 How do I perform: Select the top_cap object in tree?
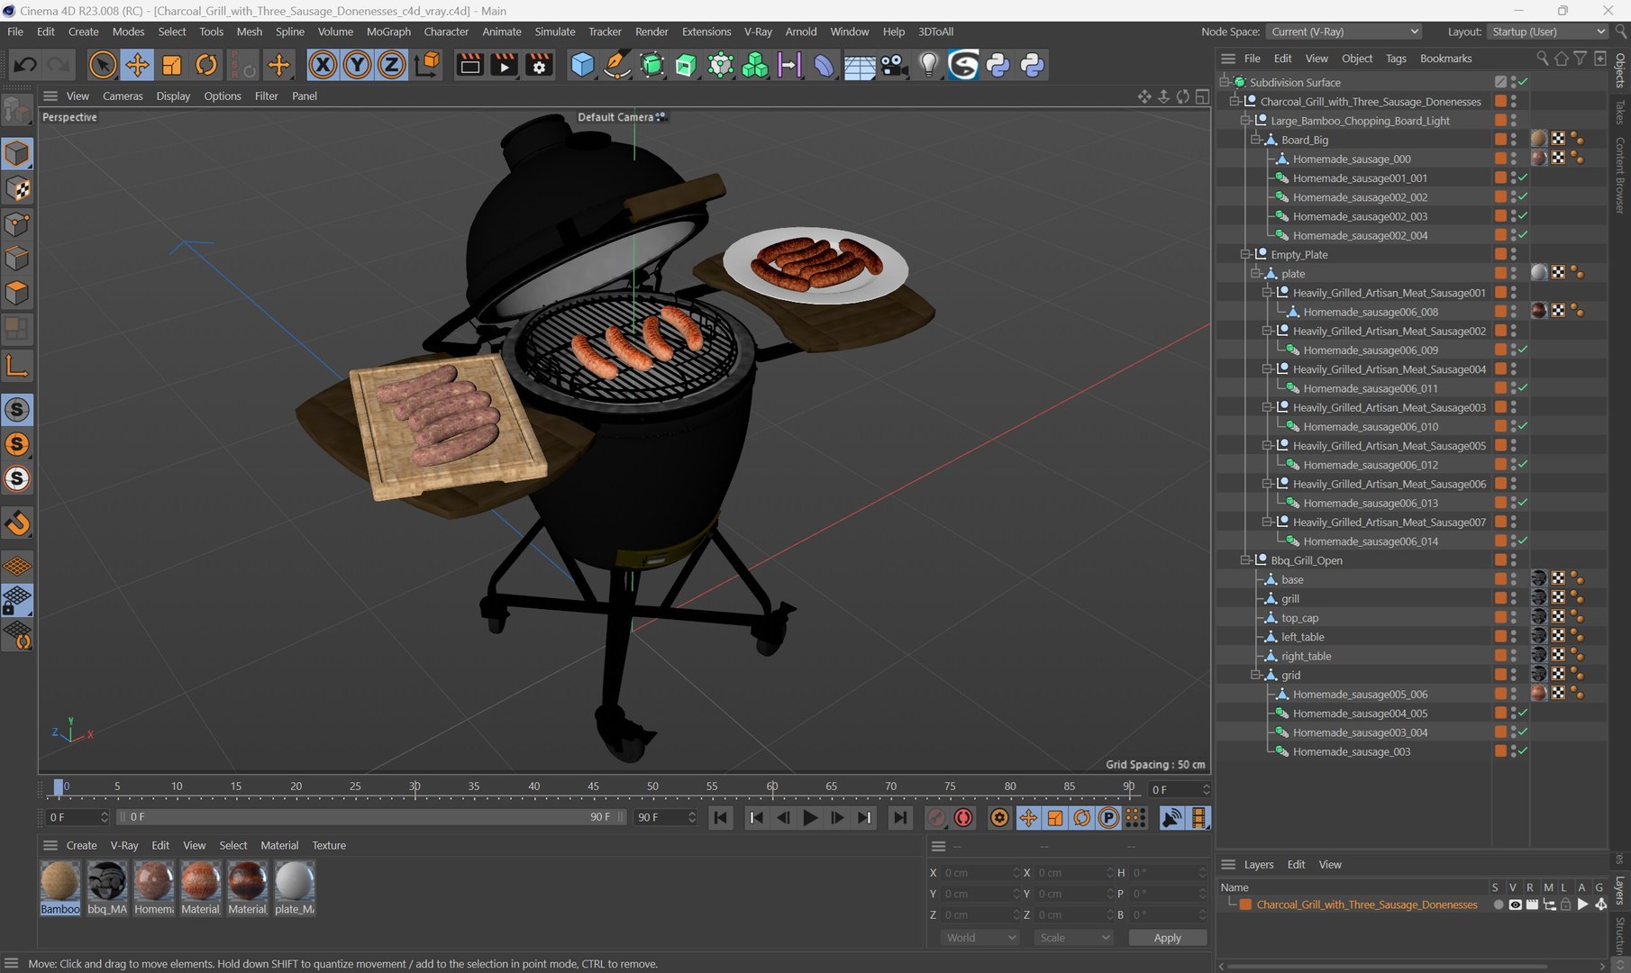(1299, 618)
